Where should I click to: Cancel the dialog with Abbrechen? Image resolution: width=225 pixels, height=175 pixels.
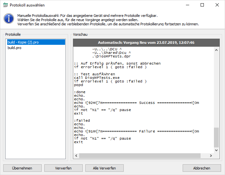(x=202, y=168)
